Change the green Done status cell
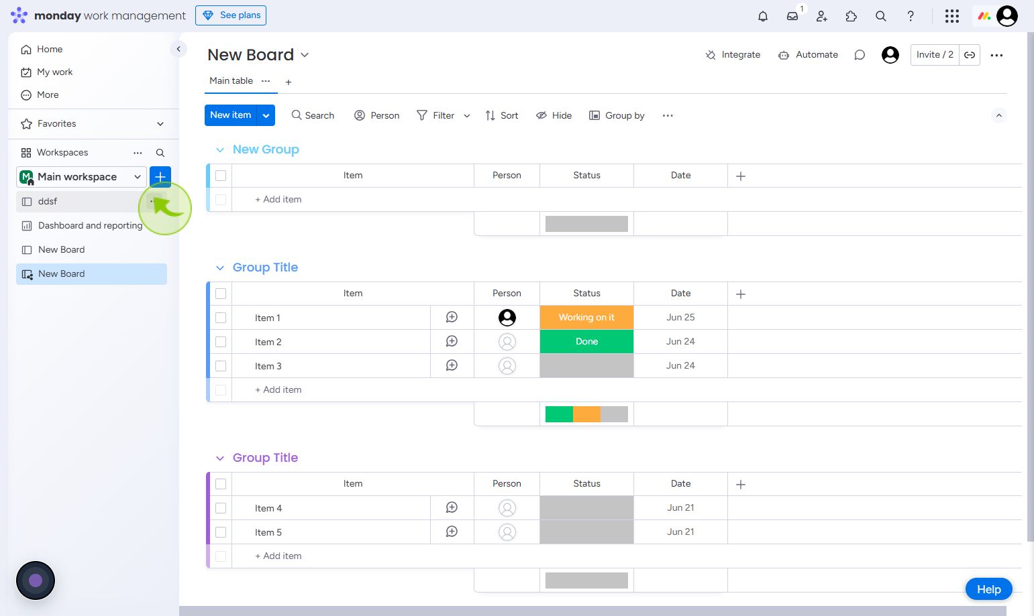This screenshot has width=1034, height=616. 586,342
